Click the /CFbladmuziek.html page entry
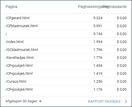The image size is (132, 107). click(x=21, y=26)
